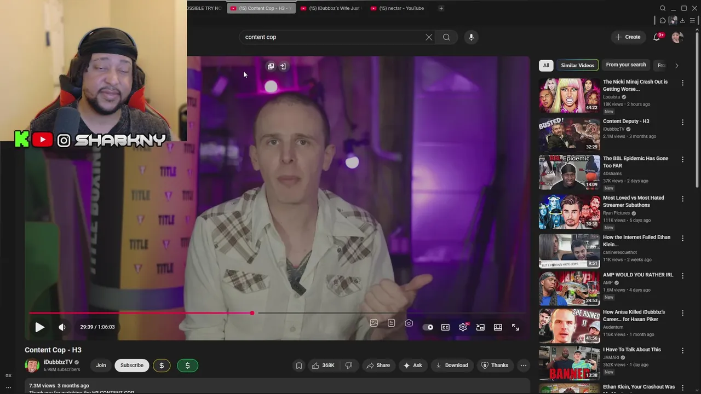The width and height of the screenshot is (701, 394).
Task: Click the Thanks button
Action: pos(495,366)
